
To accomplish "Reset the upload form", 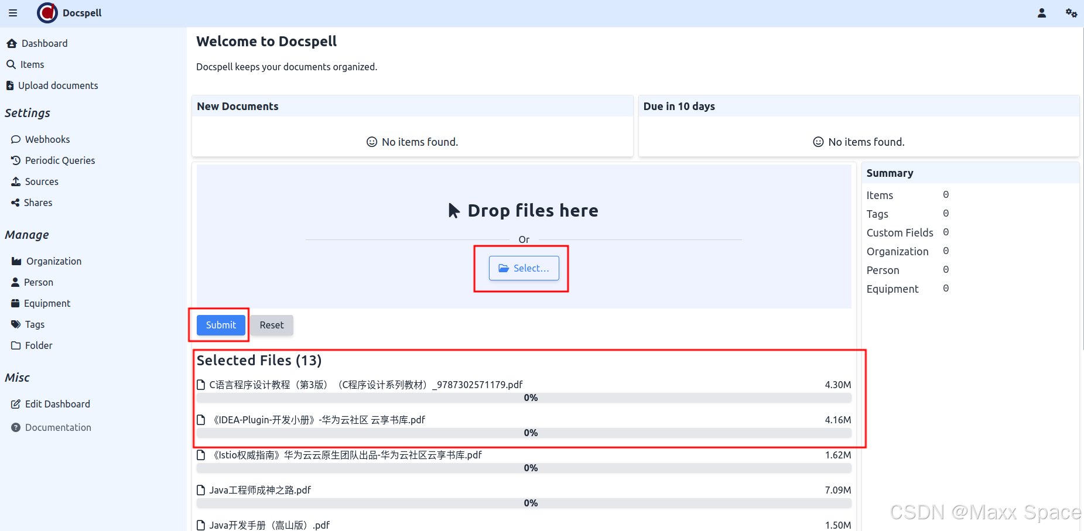I will click(272, 325).
